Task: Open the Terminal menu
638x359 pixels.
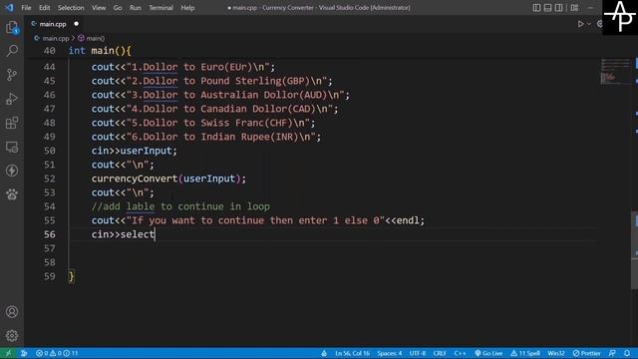Action: (x=160, y=8)
